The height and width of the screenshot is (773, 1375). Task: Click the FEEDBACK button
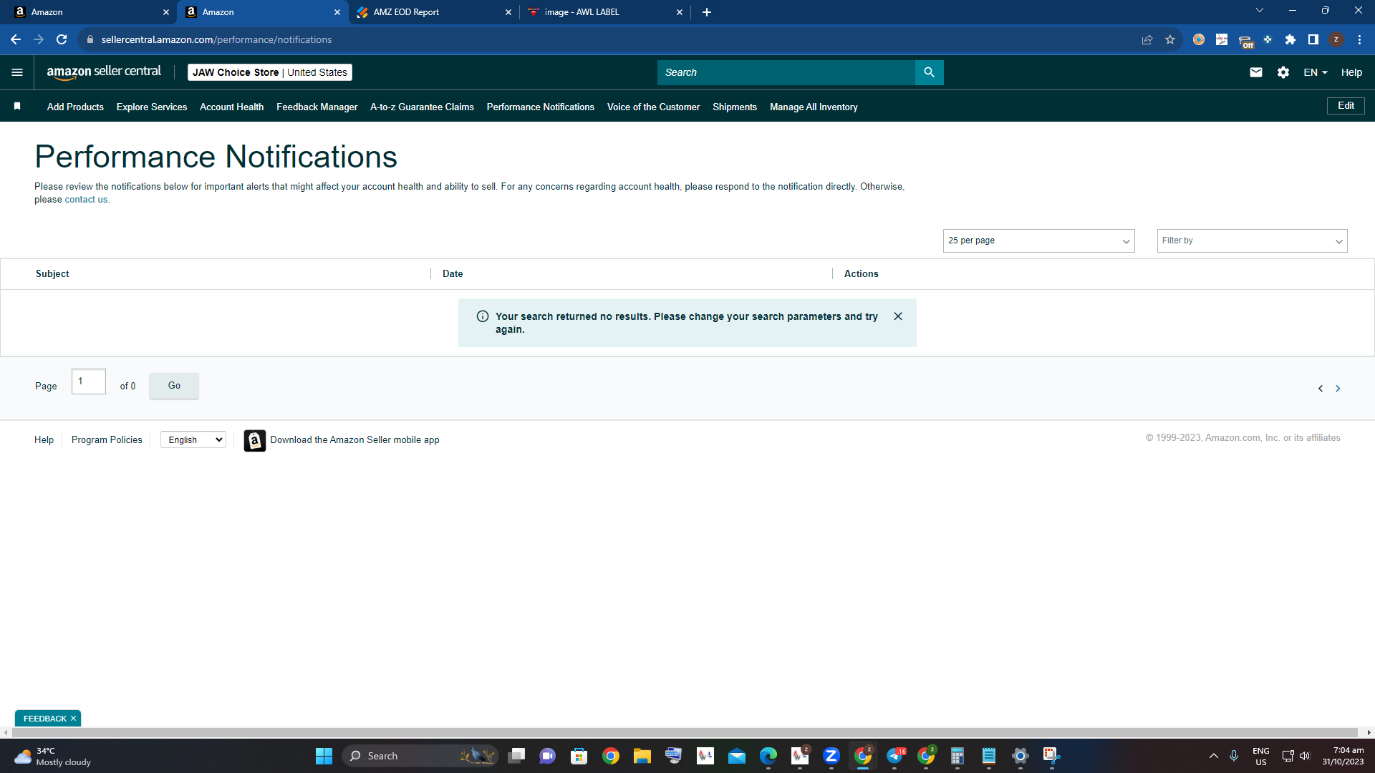tap(44, 719)
